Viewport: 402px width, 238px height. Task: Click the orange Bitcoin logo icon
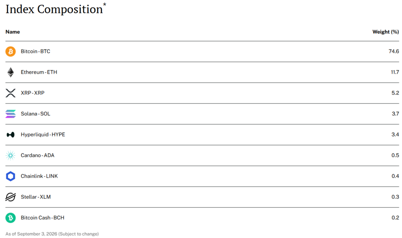point(11,51)
